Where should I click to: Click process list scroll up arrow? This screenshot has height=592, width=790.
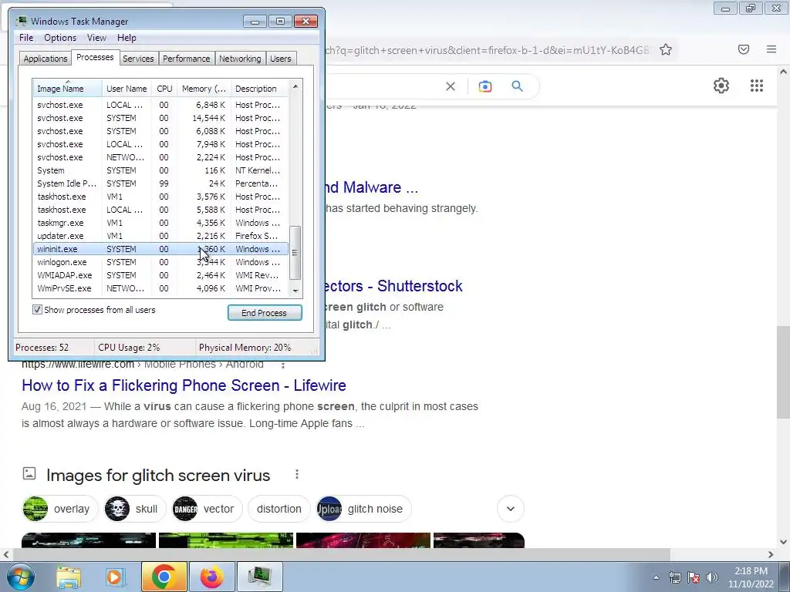coord(295,86)
